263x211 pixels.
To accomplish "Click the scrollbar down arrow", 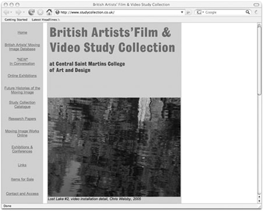I will pos(259,201).
